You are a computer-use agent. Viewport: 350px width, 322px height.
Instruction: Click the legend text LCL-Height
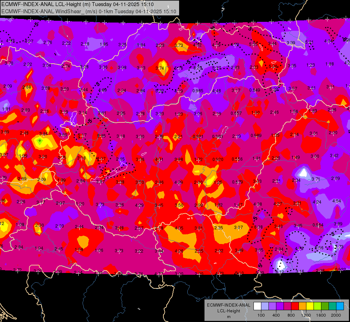click(228, 311)
